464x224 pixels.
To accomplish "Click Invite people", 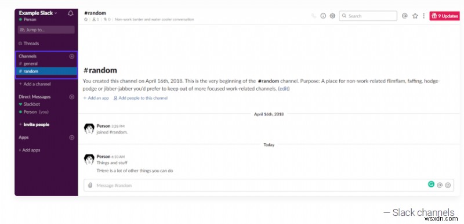I will (34, 125).
